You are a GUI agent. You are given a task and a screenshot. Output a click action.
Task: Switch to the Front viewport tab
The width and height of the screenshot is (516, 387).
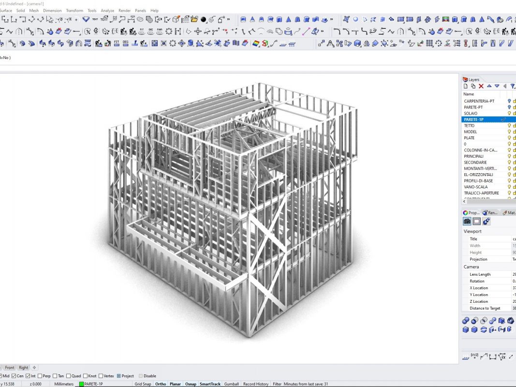(x=10, y=368)
